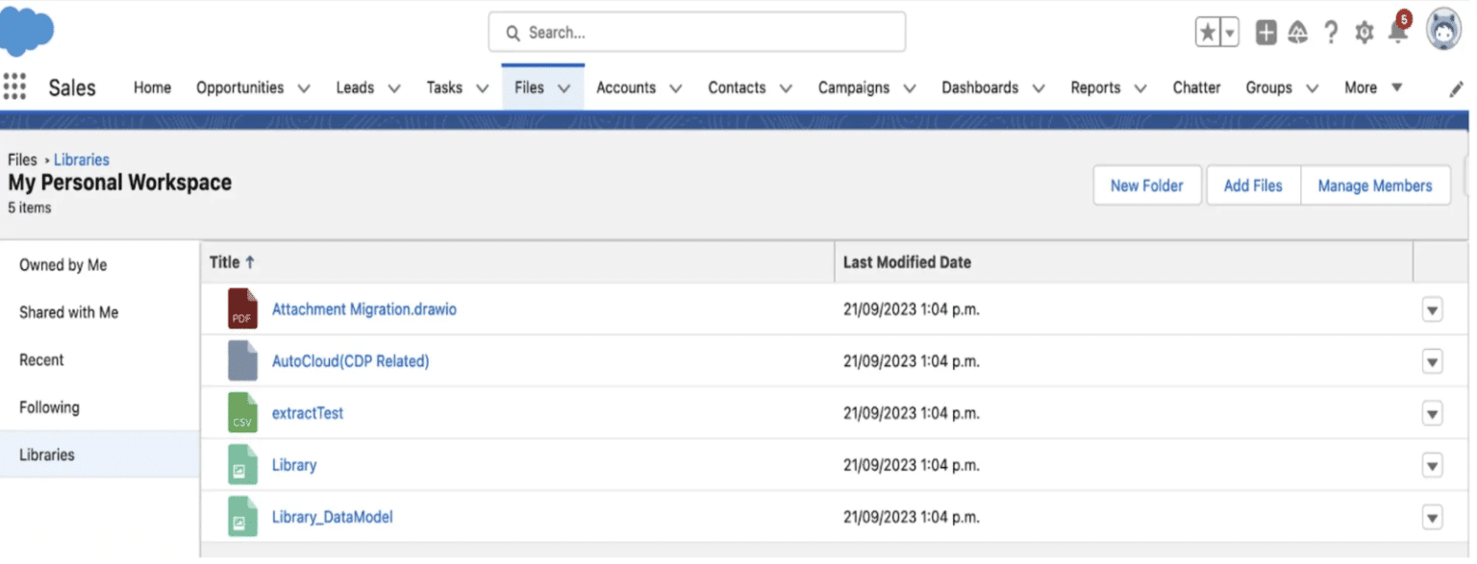Open the Trailhead guidance center icon
Screen dimensions: 1477x564
[1297, 32]
